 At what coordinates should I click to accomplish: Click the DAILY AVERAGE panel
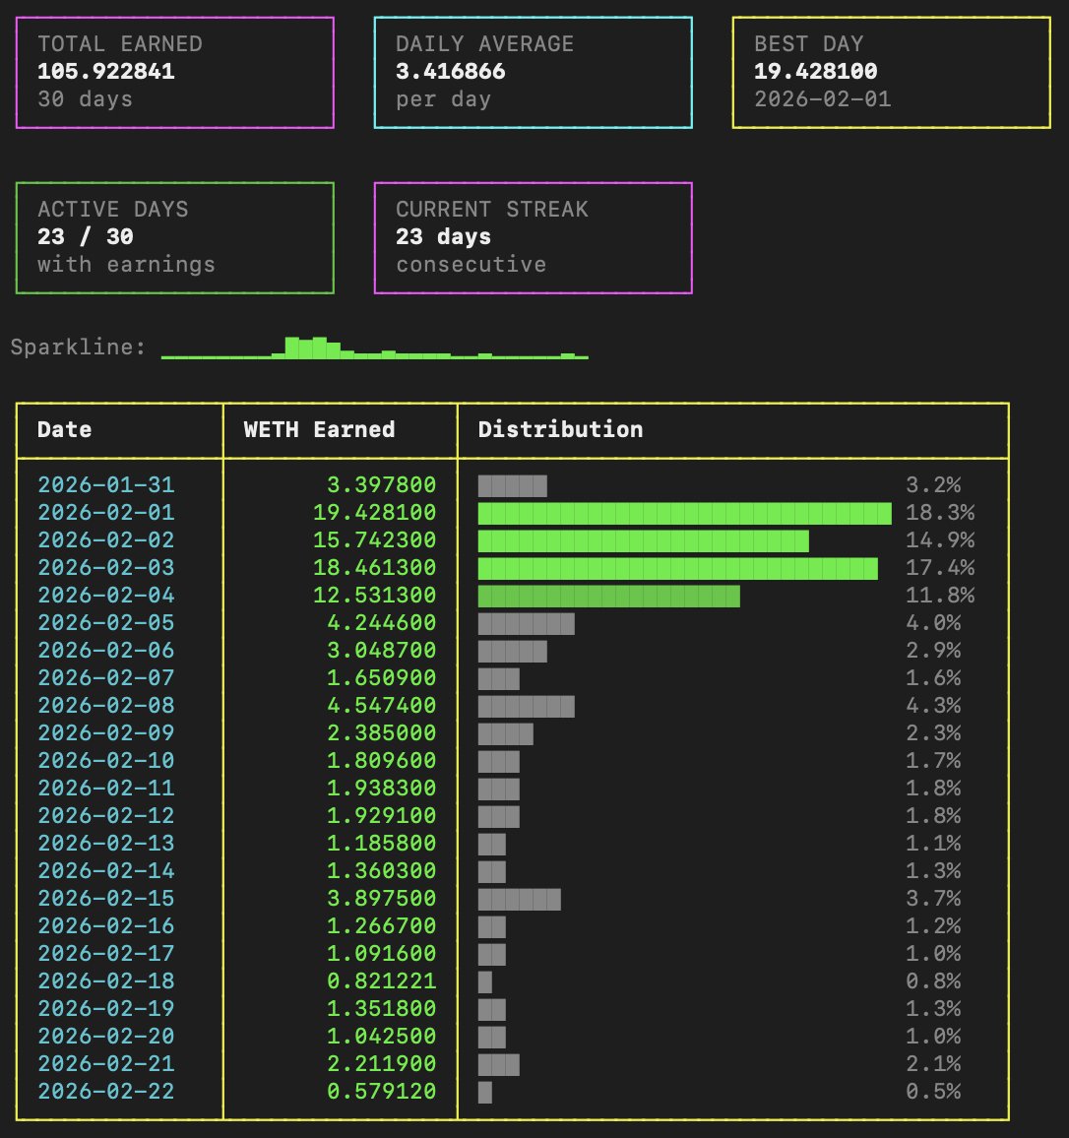533,71
